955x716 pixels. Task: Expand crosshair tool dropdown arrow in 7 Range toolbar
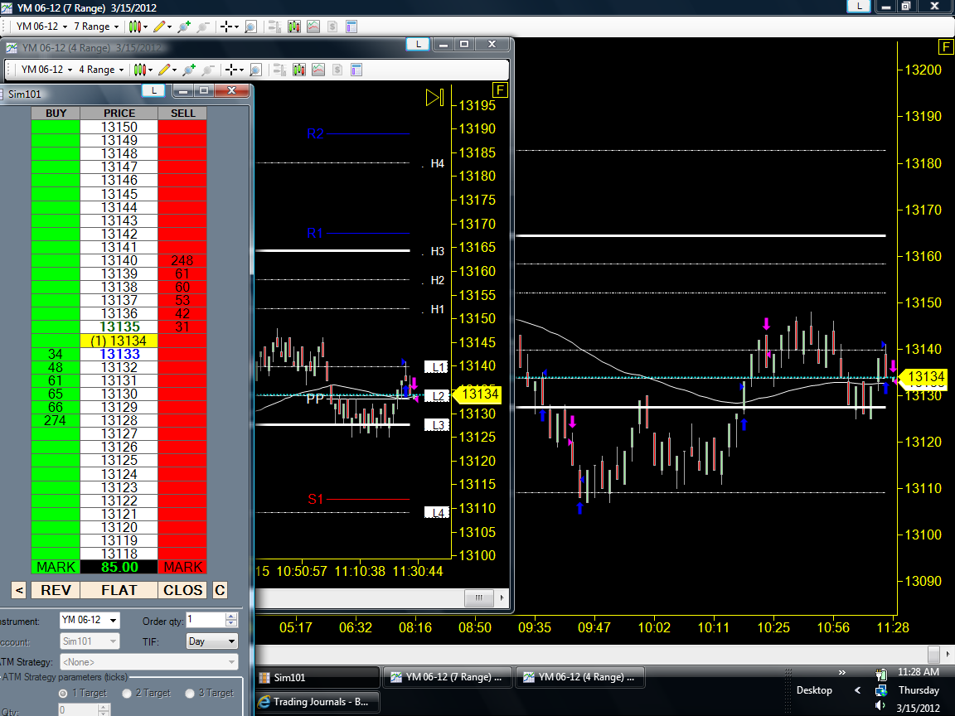pyautogui.click(x=236, y=27)
